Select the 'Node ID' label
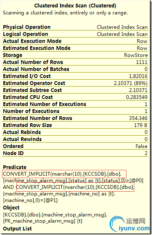152x235 pixels. pos(13,153)
